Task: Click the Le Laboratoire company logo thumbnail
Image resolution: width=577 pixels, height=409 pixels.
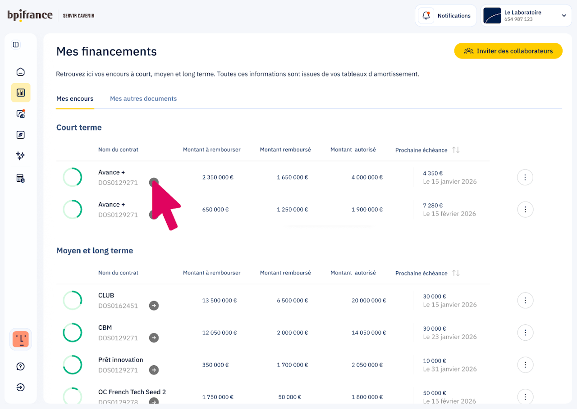Action: (x=492, y=16)
